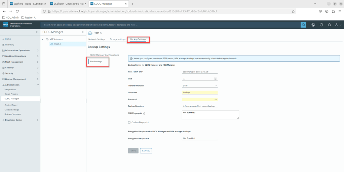Click the Save button
The height and width of the screenshot is (172, 344).
[x=133, y=151]
